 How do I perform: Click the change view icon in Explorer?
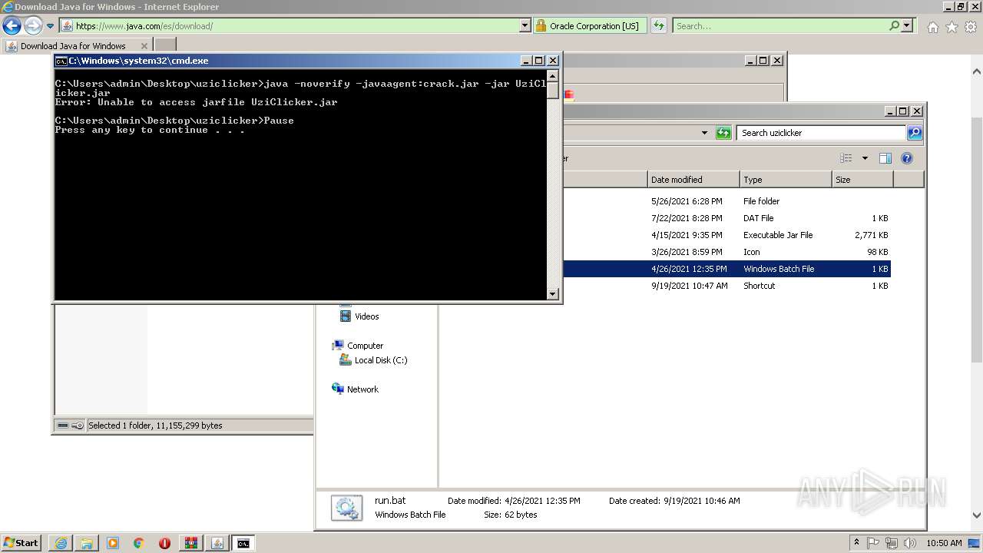click(x=846, y=158)
